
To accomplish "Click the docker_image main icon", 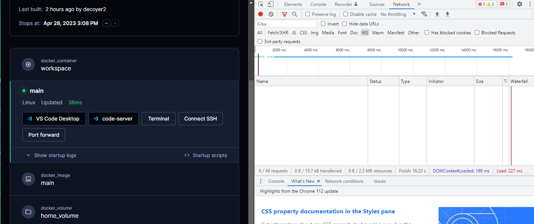I will point(28,179).
